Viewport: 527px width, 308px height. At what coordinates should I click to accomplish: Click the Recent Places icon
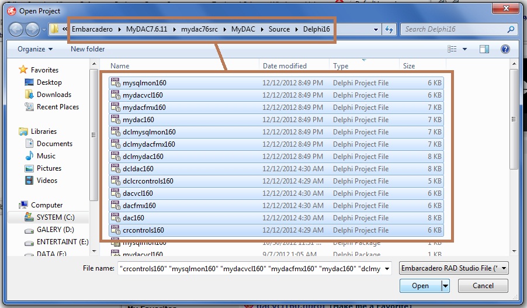point(29,106)
